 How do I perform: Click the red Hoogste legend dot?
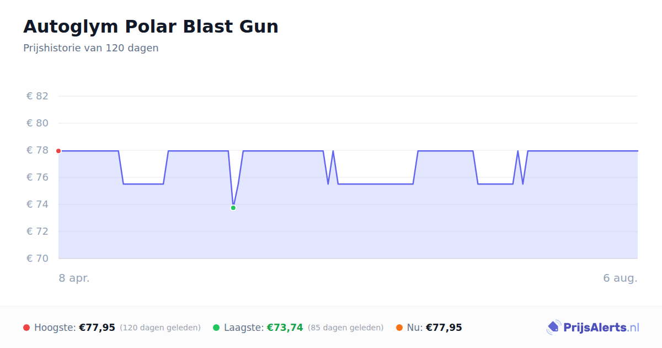pyautogui.click(x=26, y=328)
